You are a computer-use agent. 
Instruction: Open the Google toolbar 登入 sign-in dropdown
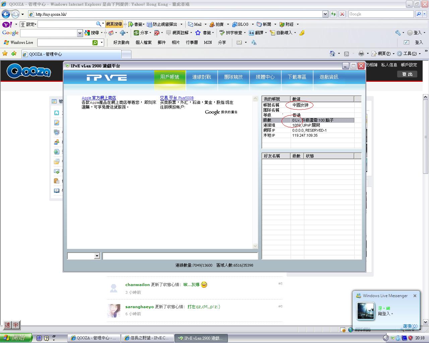click(424, 33)
